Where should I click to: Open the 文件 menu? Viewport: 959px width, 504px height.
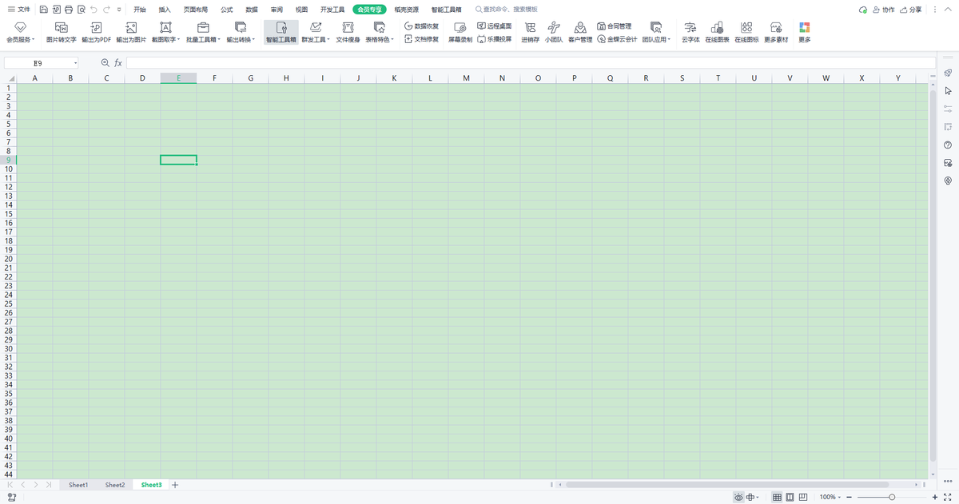click(x=18, y=10)
